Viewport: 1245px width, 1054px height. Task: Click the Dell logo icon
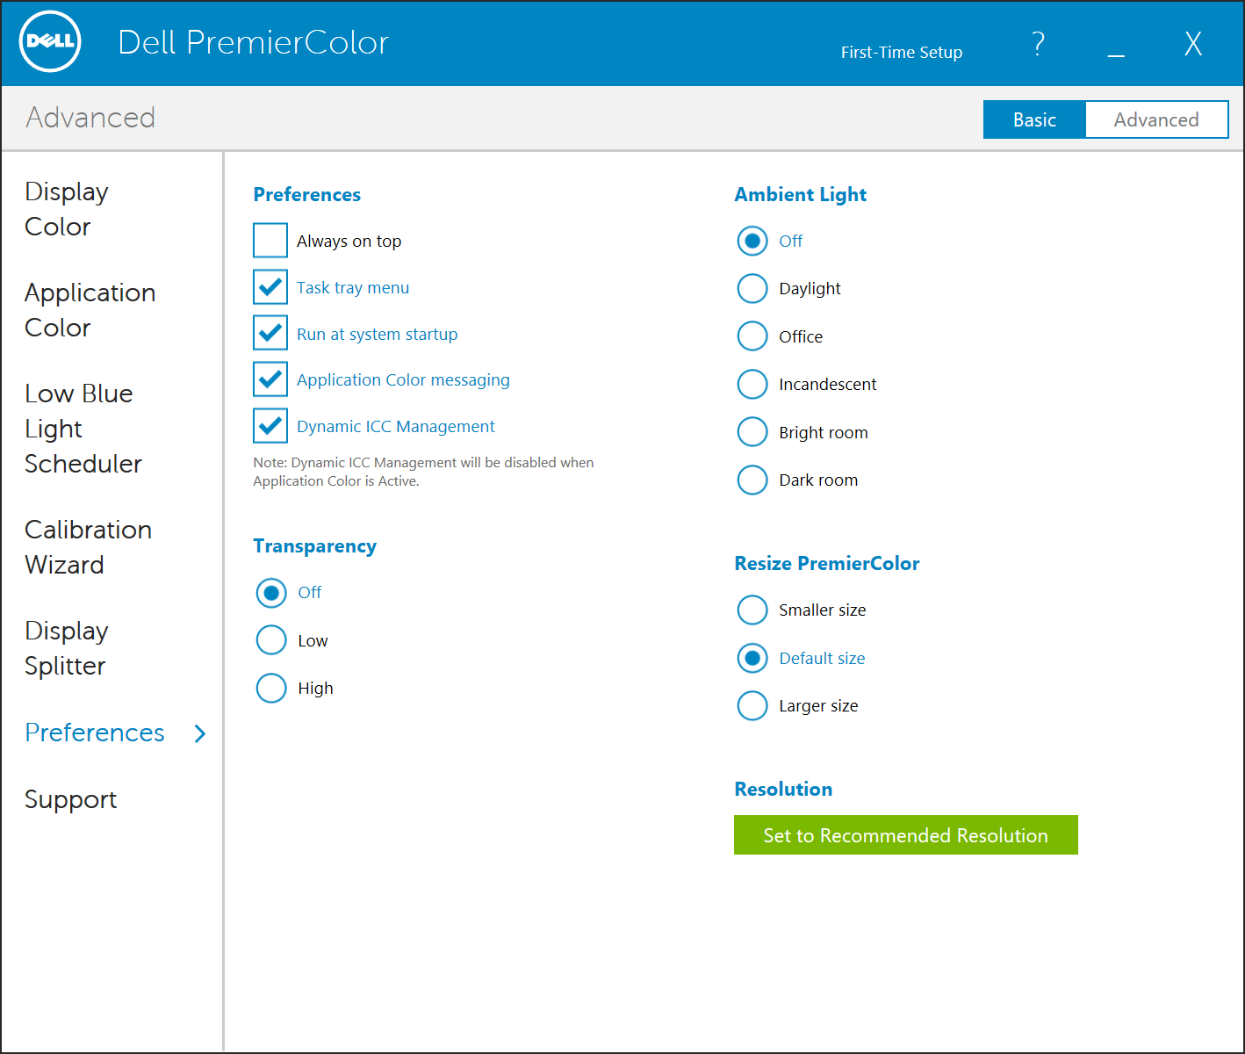(50, 42)
